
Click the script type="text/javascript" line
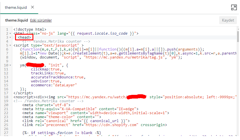(x=48, y=45)
